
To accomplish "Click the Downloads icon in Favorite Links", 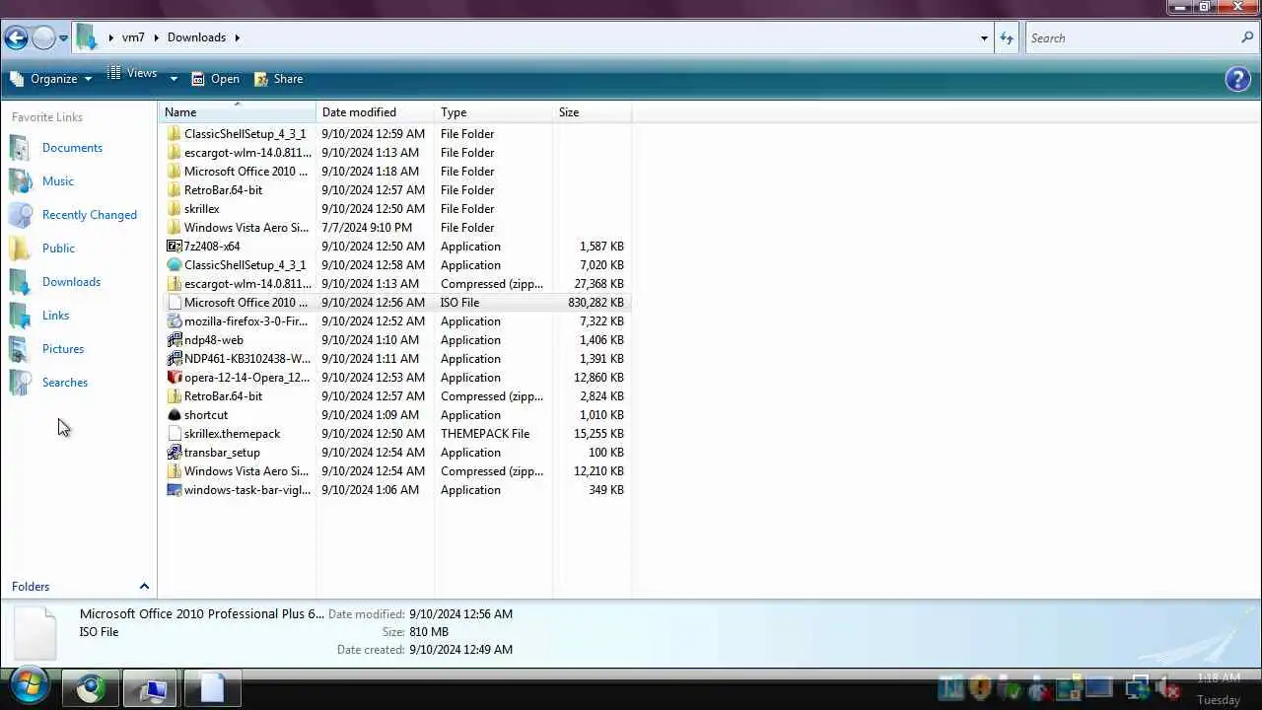I will coord(21,282).
